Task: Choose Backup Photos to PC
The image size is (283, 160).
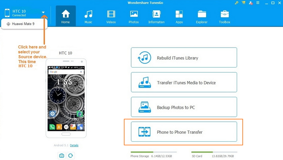Action: point(184,107)
